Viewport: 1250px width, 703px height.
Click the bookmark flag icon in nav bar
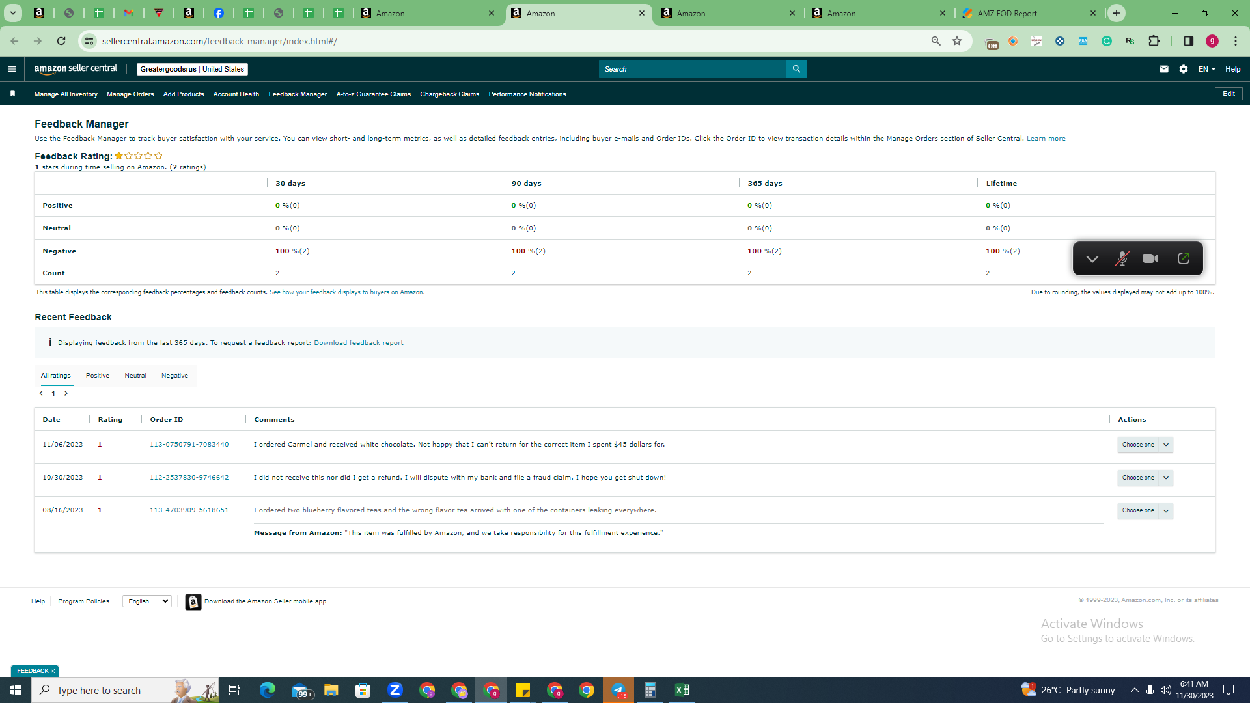click(x=12, y=94)
